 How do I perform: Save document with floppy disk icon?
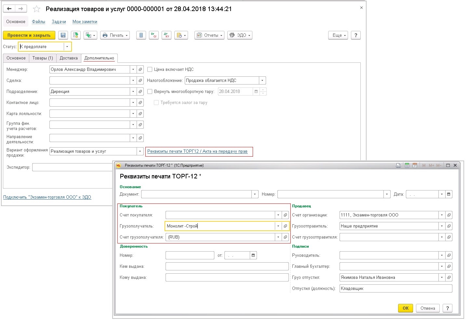click(63, 35)
